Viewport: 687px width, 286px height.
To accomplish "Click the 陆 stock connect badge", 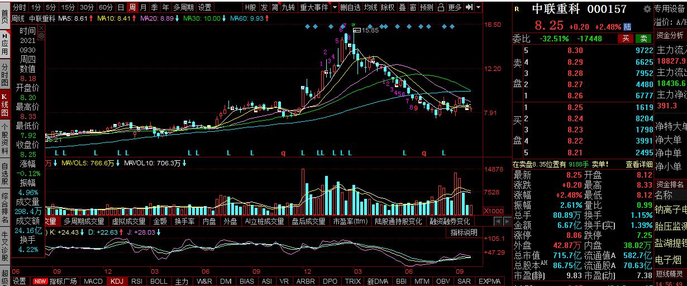I will 628,27.
